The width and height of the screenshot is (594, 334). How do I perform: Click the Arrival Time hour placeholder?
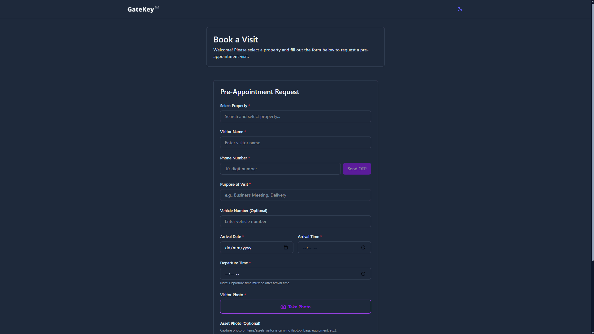(x=305, y=248)
